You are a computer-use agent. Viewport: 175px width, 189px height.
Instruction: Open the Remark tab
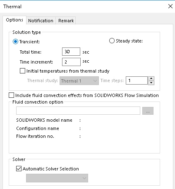pos(66,21)
